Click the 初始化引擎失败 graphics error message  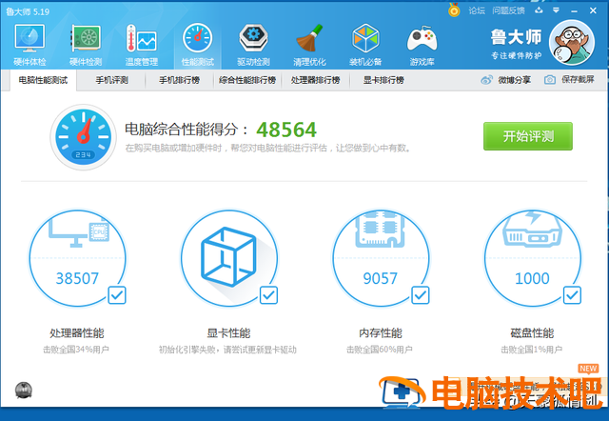227,350
